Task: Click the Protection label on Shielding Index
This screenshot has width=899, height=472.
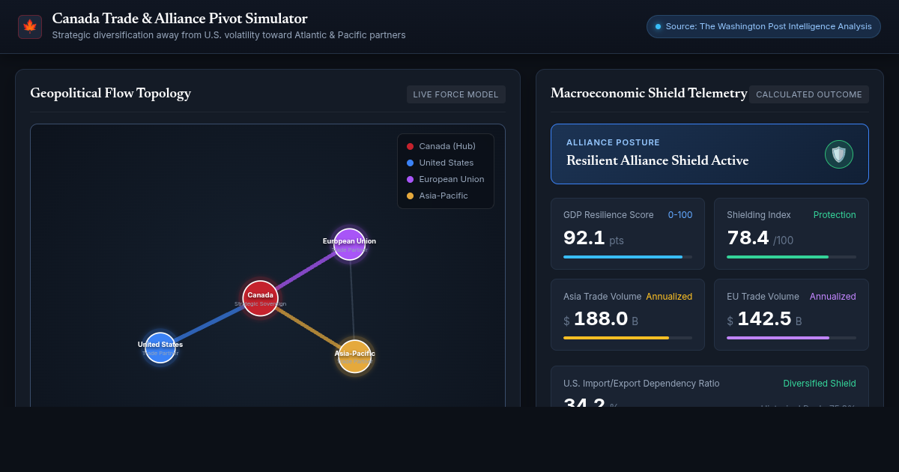Action: click(835, 215)
